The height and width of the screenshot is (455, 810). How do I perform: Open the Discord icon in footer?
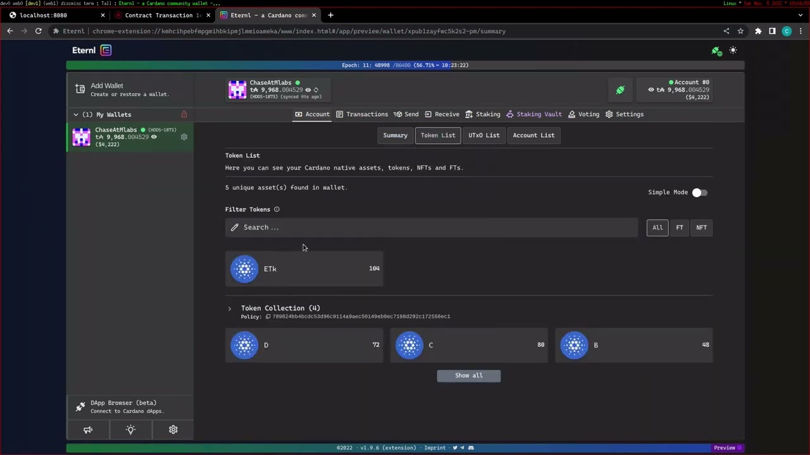(x=471, y=448)
